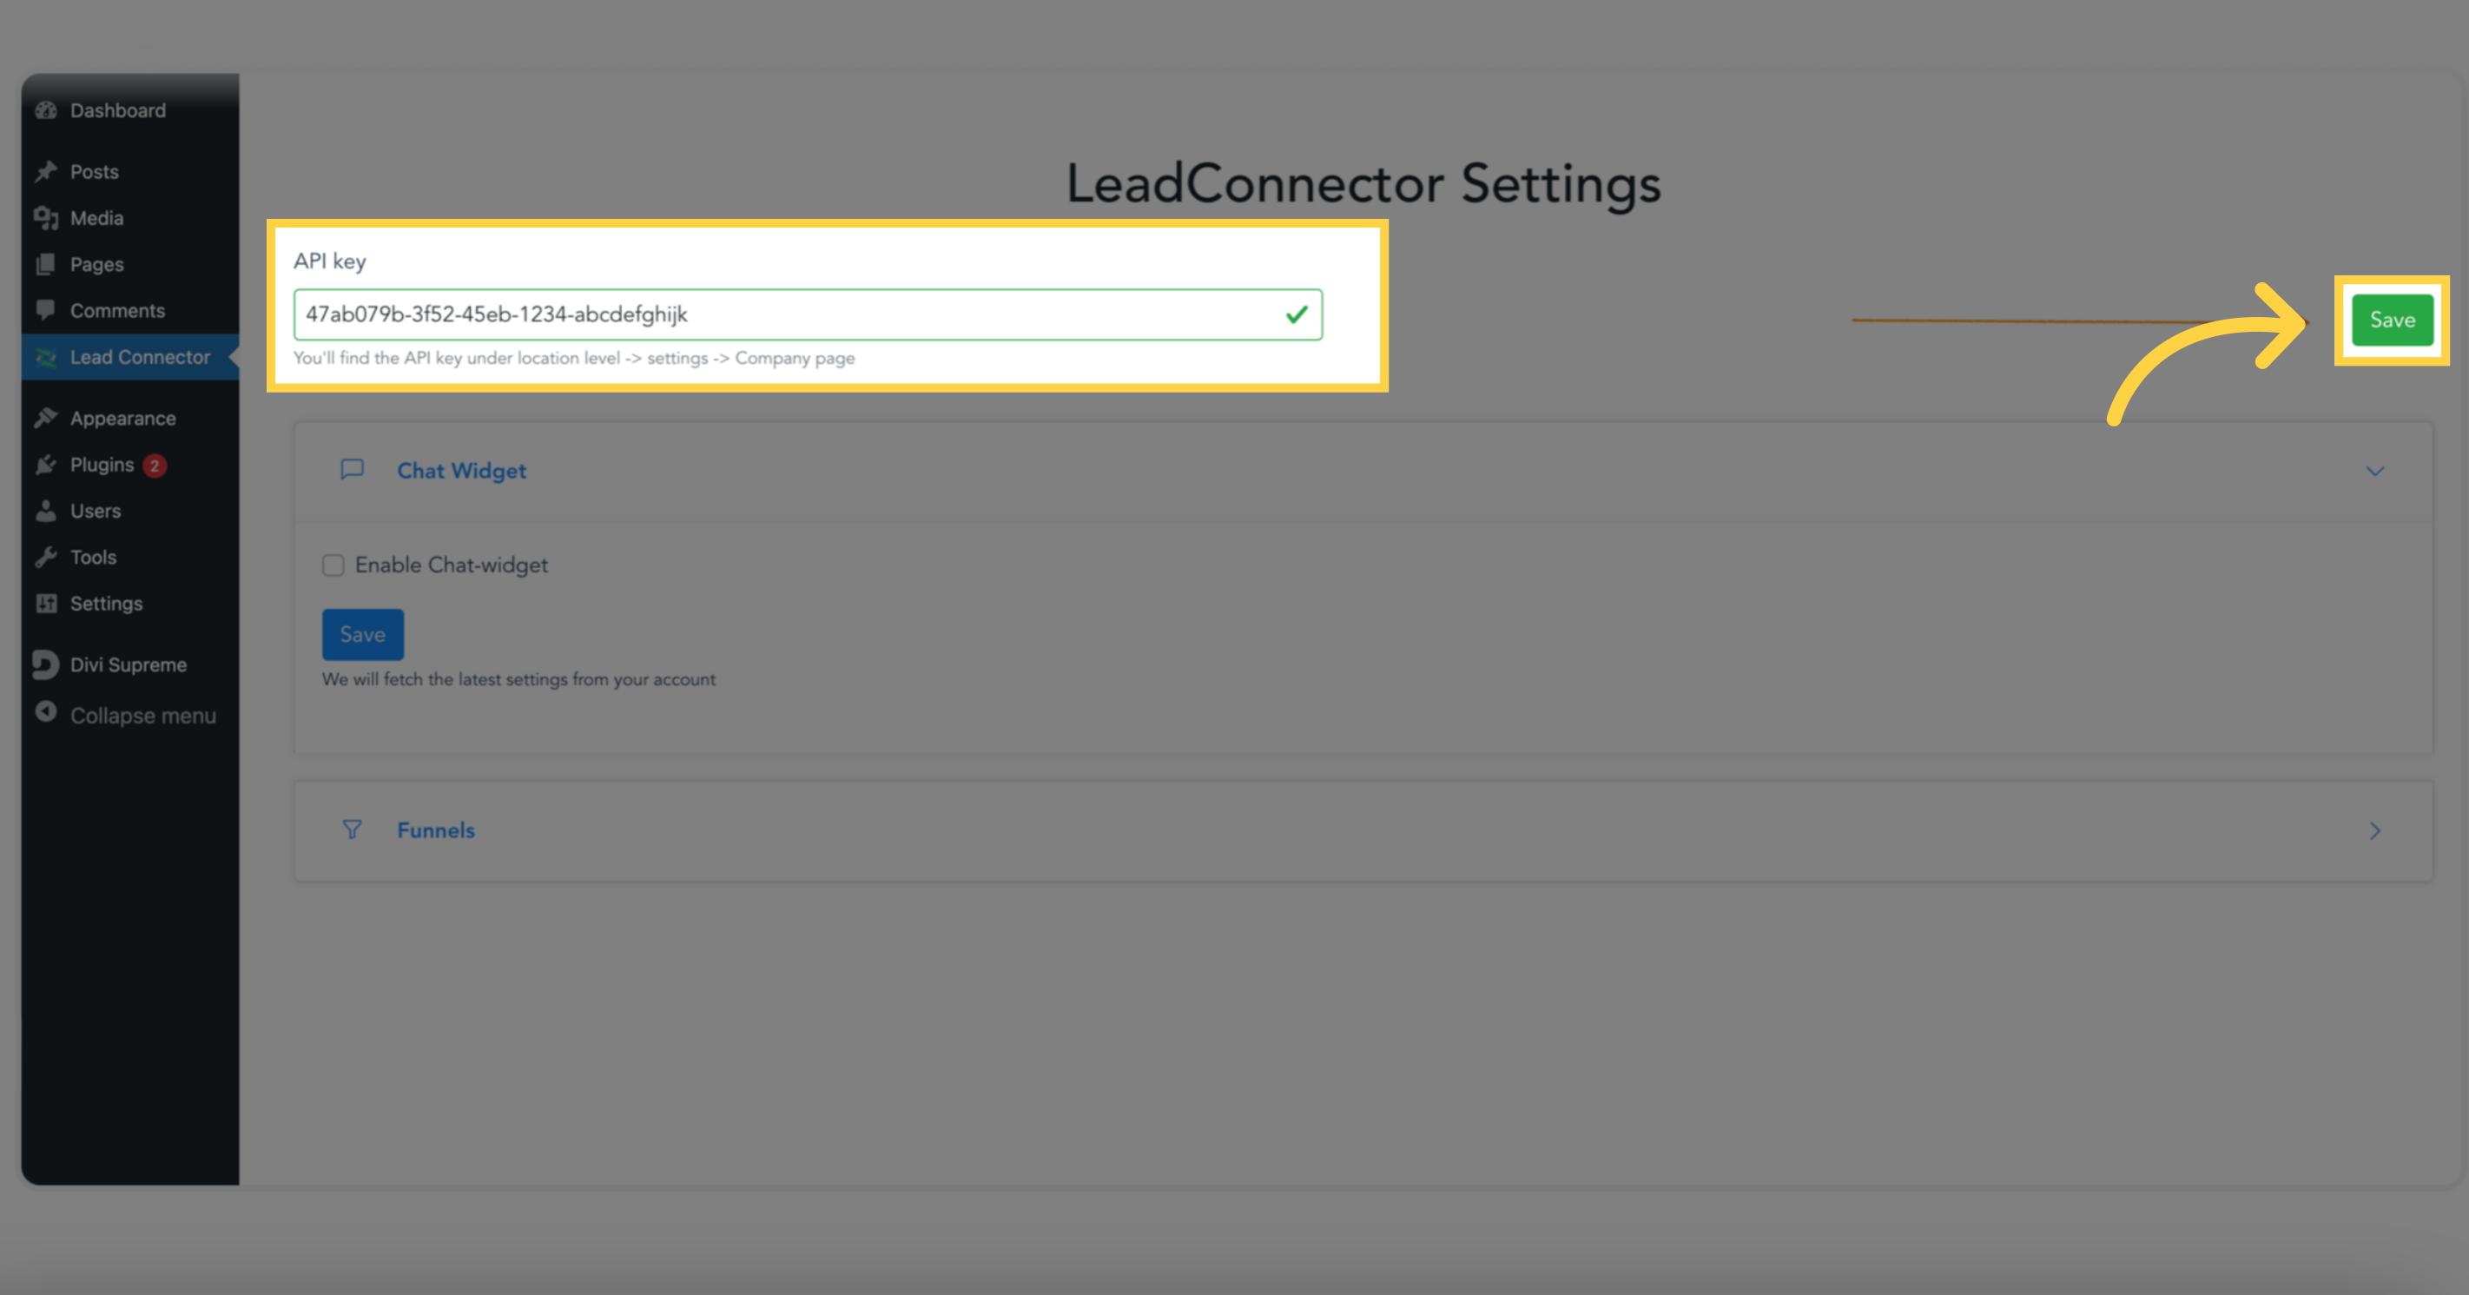Click the Posts pin icon

click(46, 172)
